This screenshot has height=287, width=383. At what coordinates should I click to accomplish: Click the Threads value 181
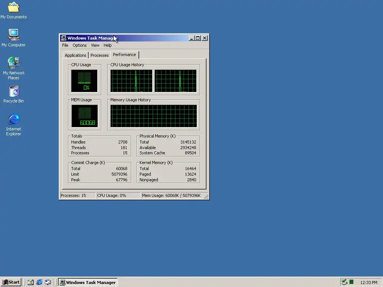[x=124, y=148]
